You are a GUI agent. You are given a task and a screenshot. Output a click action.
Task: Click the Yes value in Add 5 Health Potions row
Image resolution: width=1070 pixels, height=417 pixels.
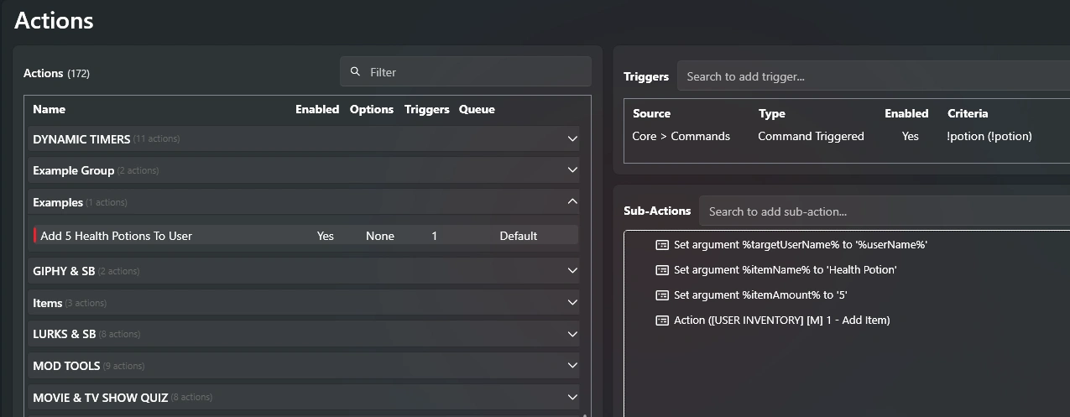click(326, 236)
